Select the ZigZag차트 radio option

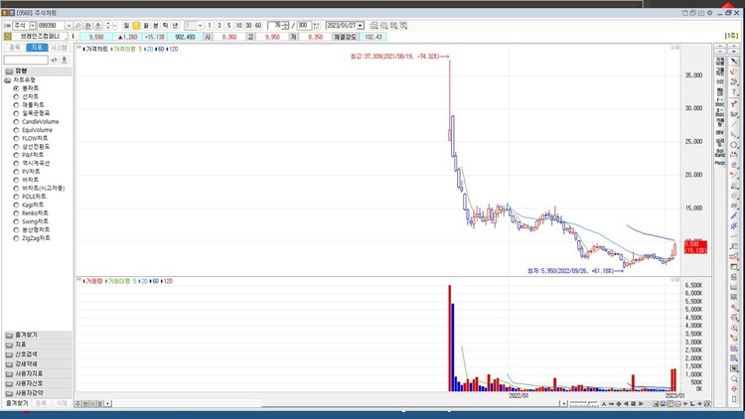[16, 238]
